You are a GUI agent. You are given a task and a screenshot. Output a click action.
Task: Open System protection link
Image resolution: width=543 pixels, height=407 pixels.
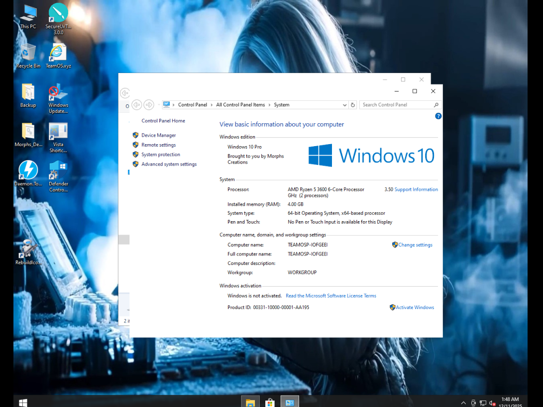point(161,155)
